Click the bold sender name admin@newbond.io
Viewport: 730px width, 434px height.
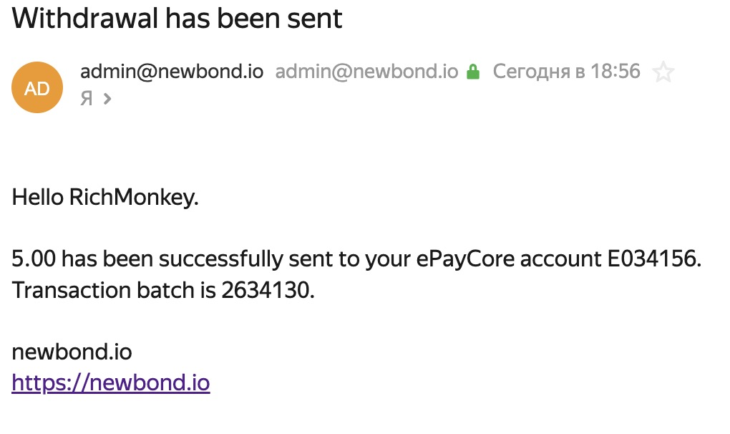172,72
